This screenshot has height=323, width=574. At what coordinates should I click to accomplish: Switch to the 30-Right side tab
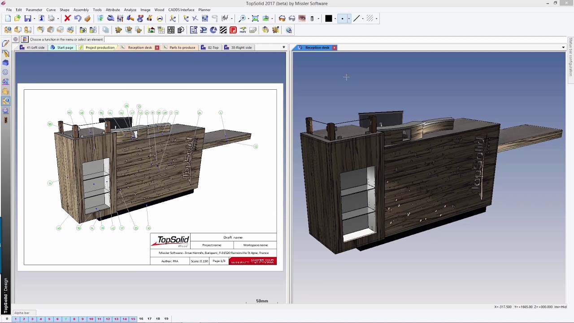[x=239, y=48]
